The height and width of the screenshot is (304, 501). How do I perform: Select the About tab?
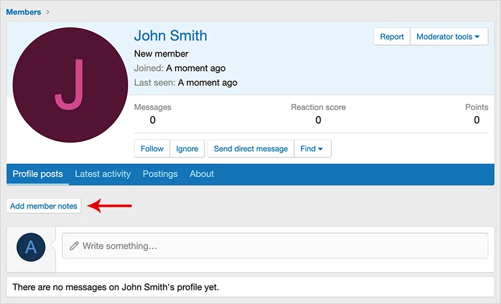(201, 174)
